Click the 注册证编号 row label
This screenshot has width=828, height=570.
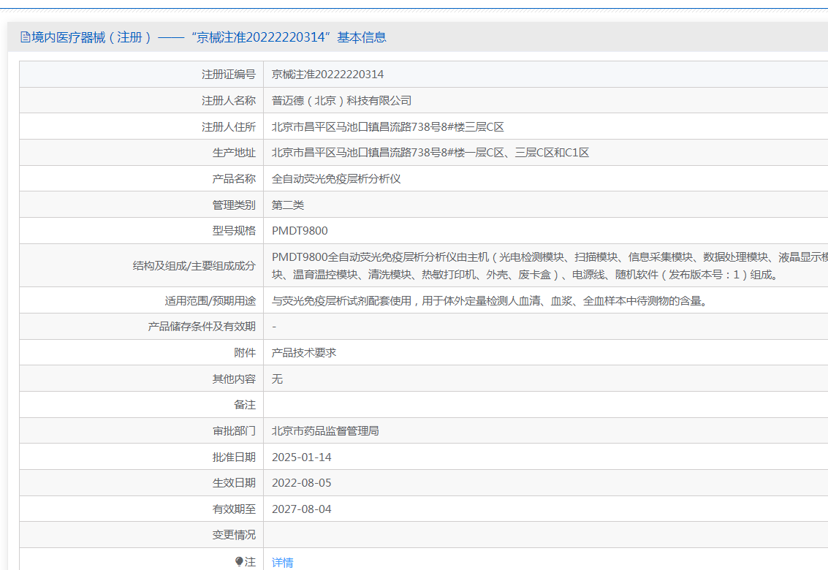pos(229,75)
